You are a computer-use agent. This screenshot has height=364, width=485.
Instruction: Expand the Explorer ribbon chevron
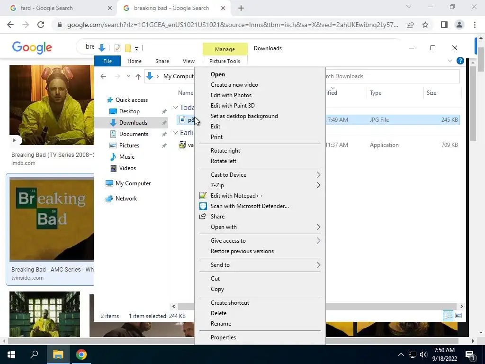pos(450,61)
